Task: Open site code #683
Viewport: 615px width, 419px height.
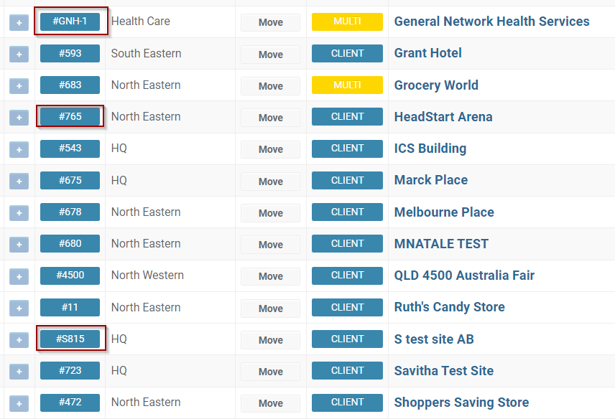Action: coord(70,85)
